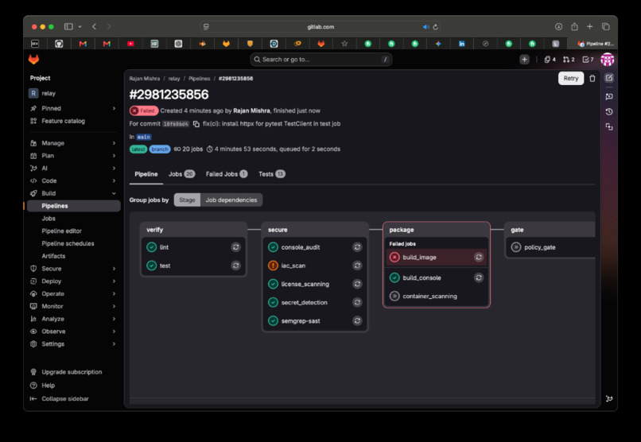Retry the lint job
Screen dimensions: 641x442
pyautogui.click(x=236, y=247)
